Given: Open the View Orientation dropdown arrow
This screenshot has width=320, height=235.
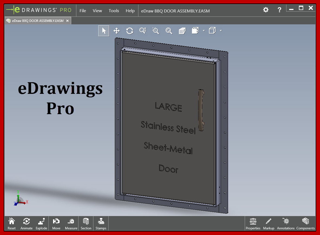Looking at the screenshot, I should point(204,31).
